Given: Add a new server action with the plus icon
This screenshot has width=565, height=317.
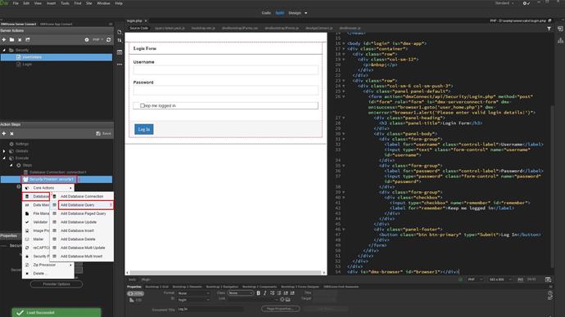Looking at the screenshot, I should click(x=4, y=39).
